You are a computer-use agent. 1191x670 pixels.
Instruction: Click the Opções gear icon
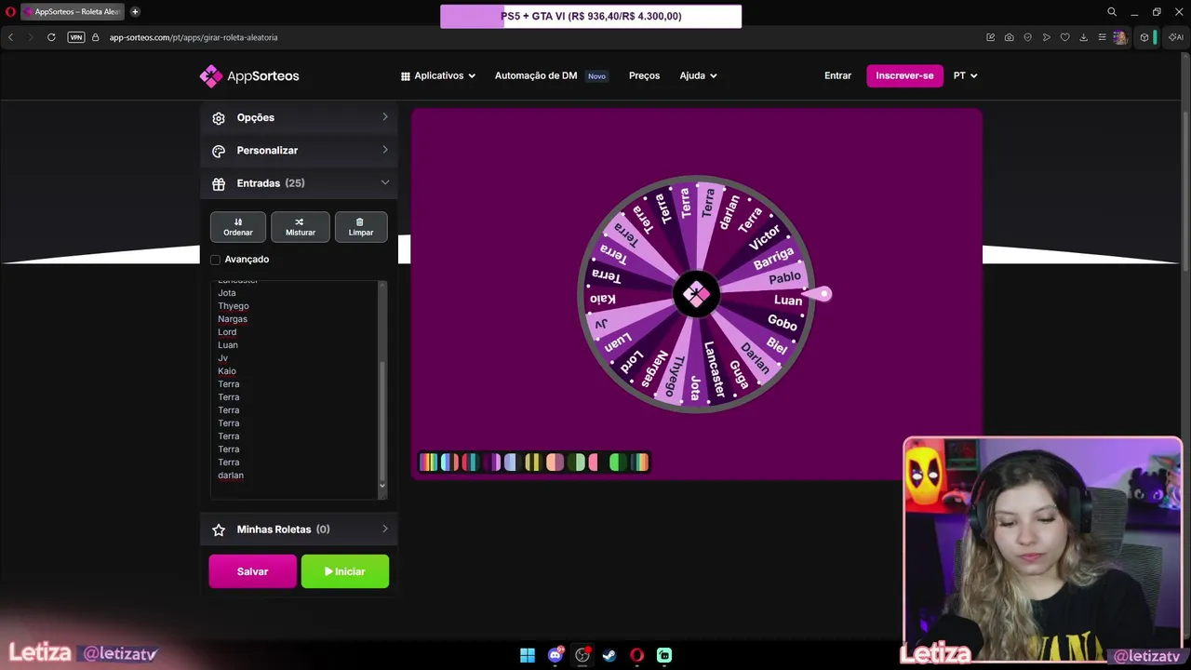point(219,118)
